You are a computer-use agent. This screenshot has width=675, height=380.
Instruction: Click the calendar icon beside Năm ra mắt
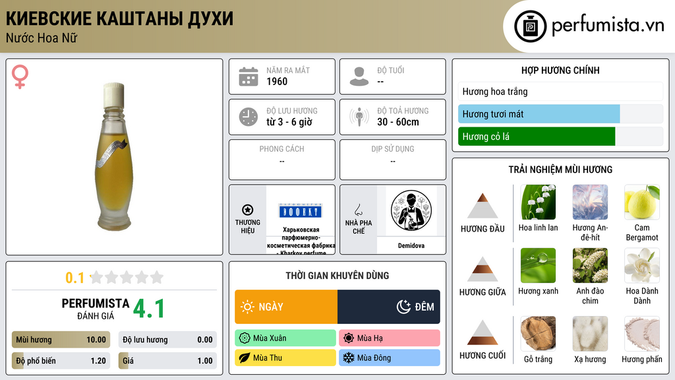249,77
